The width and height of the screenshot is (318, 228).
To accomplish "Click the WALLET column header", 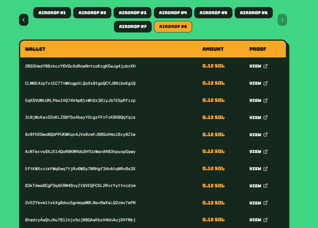I will click(35, 49).
